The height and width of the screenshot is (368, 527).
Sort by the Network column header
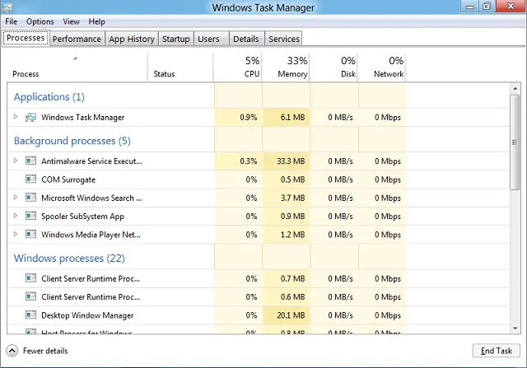(381, 68)
